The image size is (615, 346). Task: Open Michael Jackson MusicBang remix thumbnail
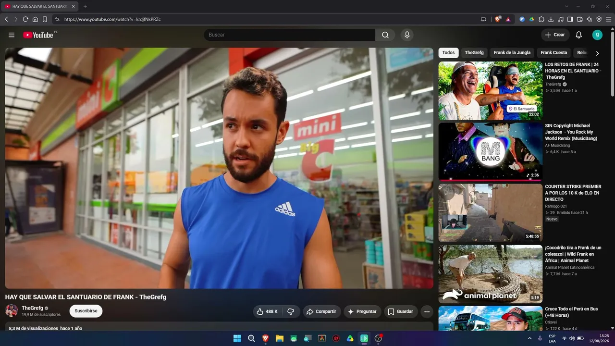click(x=491, y=152)
